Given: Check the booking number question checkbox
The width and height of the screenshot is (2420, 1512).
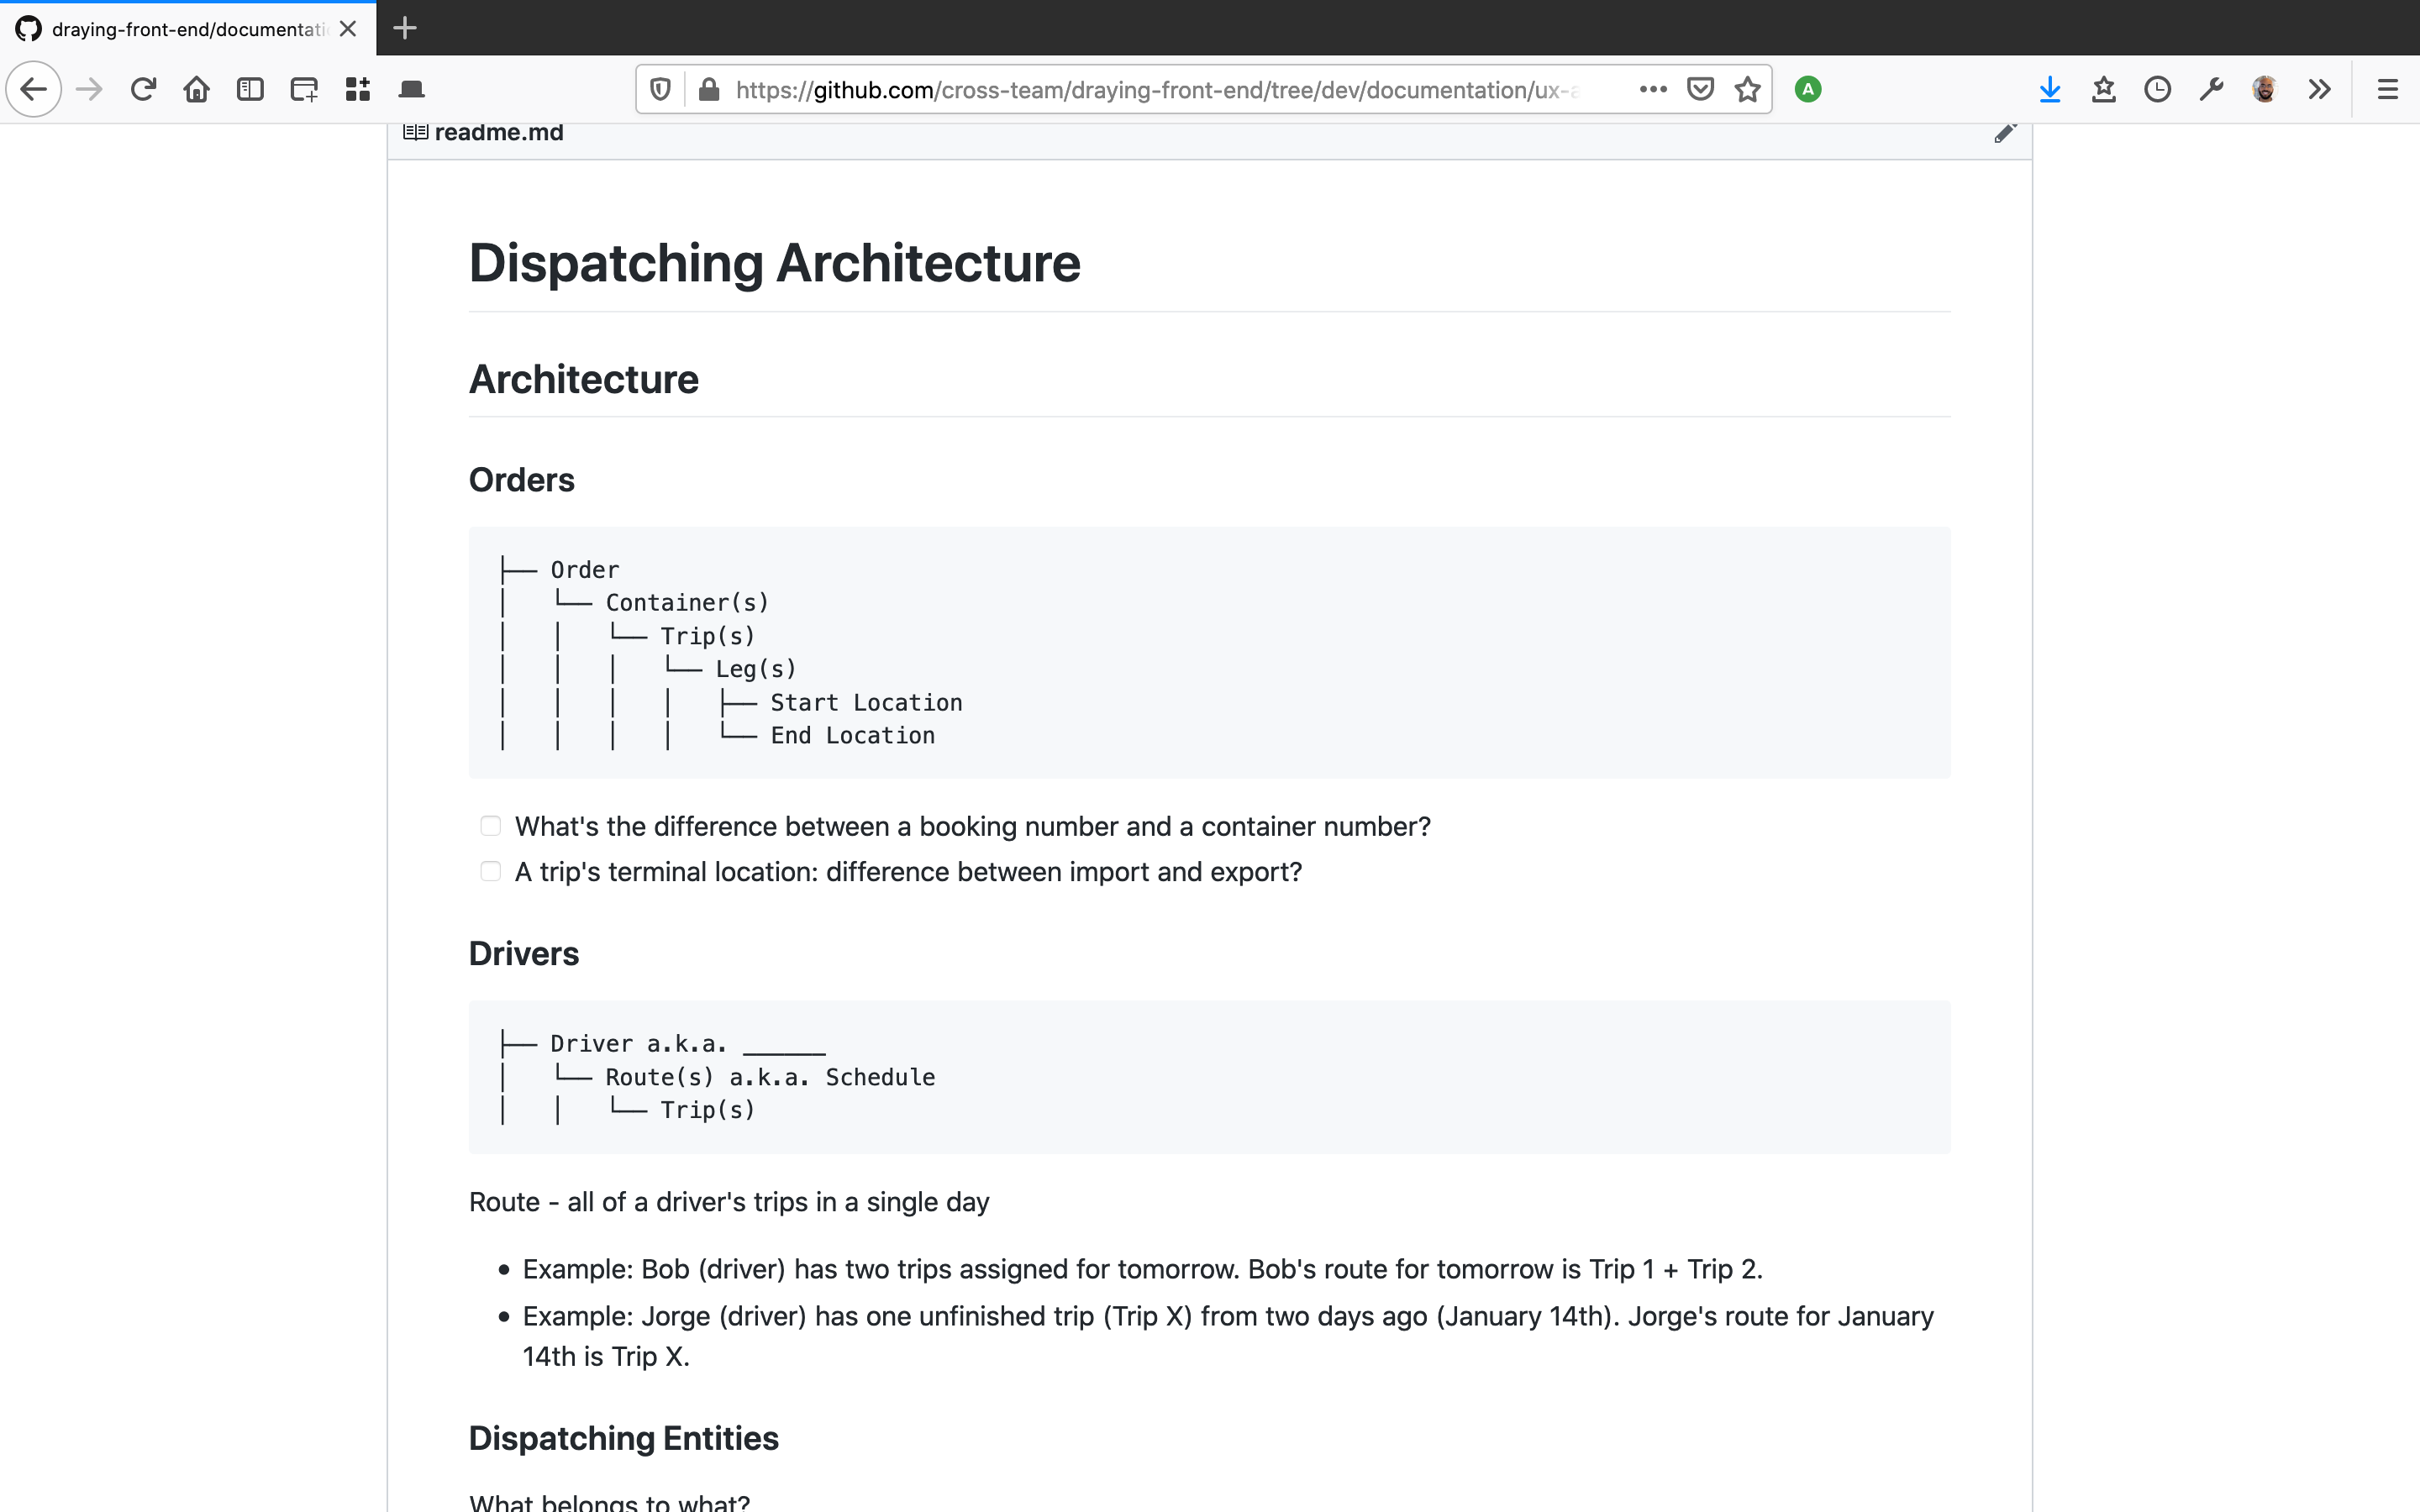Looking at the screenshot, I should tap(490, 826).
